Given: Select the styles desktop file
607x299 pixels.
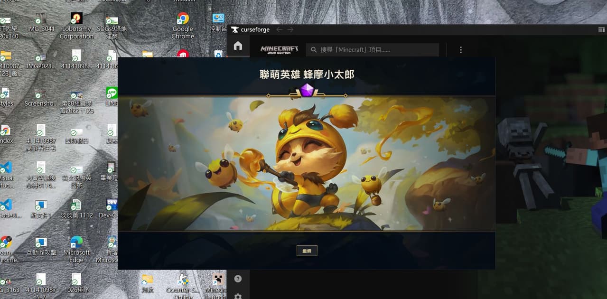Looking at the screenshot, I should pos(6,97).
